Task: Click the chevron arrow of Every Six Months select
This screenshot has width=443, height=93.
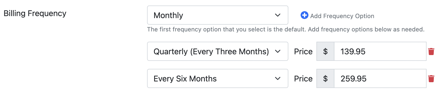Action: [278, 79]
